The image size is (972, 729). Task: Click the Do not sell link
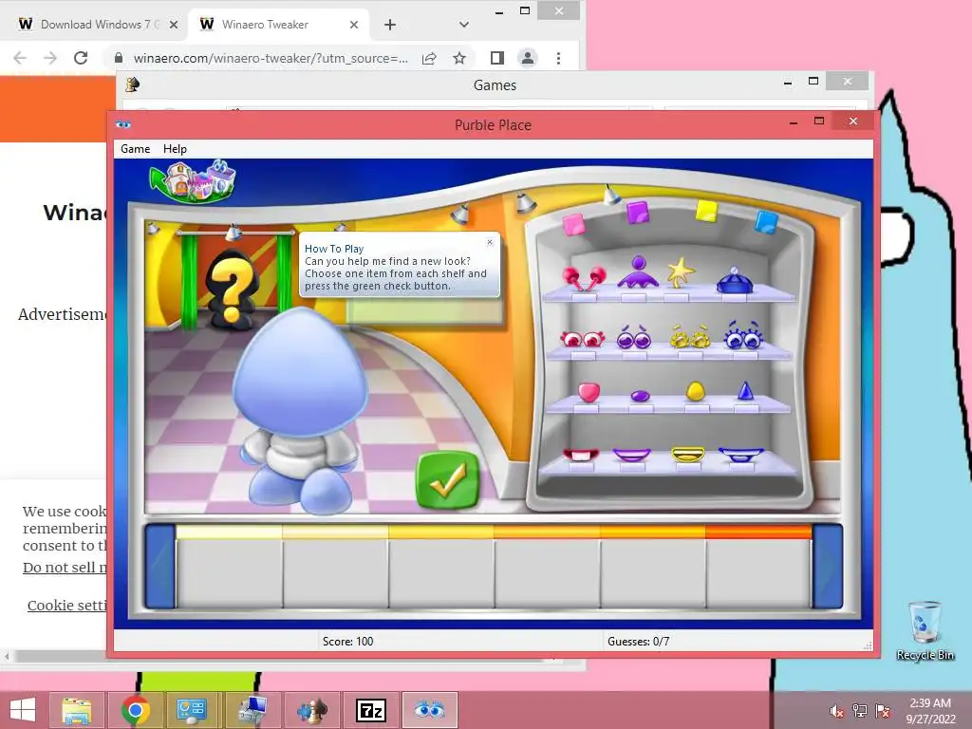(x=65, y=568)
